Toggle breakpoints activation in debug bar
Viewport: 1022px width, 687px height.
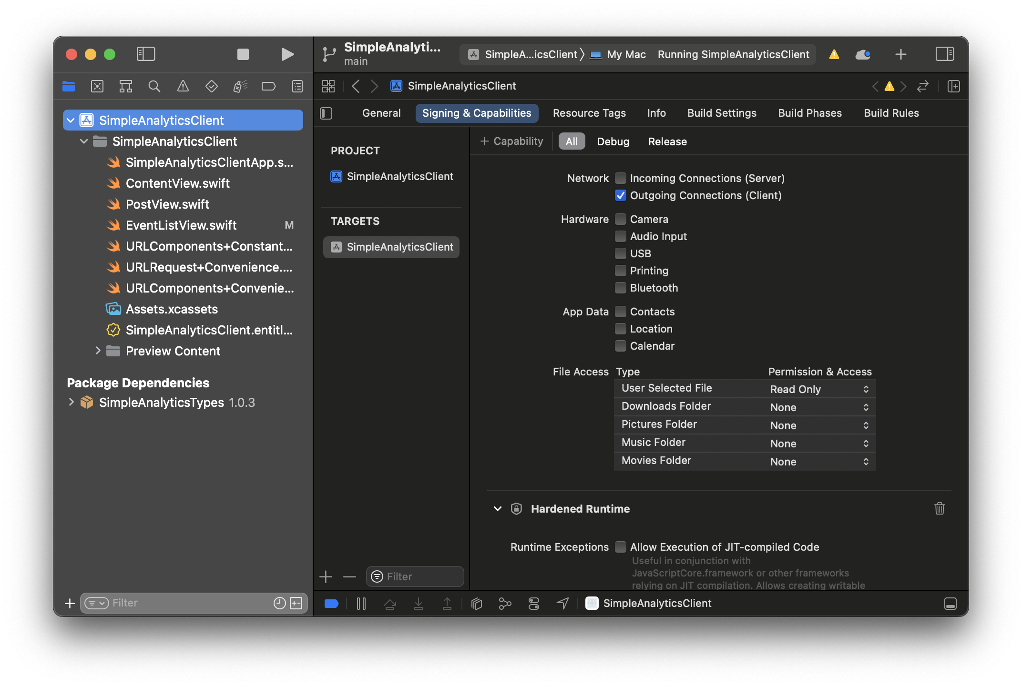click(331, 604)
